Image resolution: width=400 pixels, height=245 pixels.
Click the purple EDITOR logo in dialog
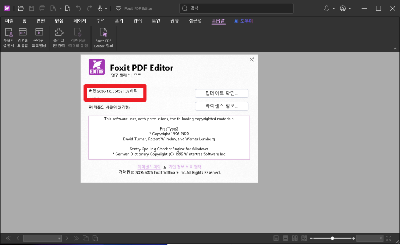[x=97, y=67]
